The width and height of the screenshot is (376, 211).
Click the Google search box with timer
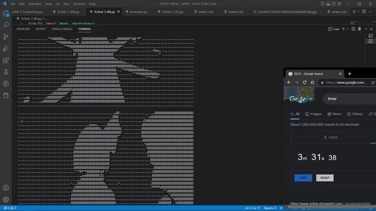(x=350, y=98)
